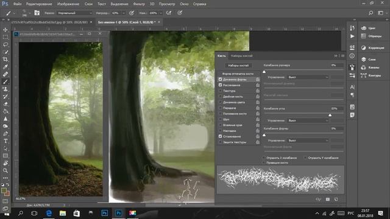Select the Hand tool
Viewport: 390px width, 219px height.
click(x=5, y=163)
